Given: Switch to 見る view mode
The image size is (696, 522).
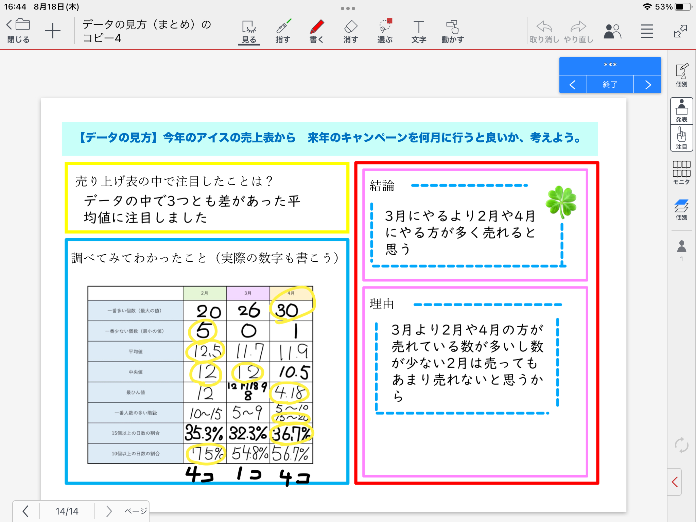Looking at the screenshot, I should (249, 31).
